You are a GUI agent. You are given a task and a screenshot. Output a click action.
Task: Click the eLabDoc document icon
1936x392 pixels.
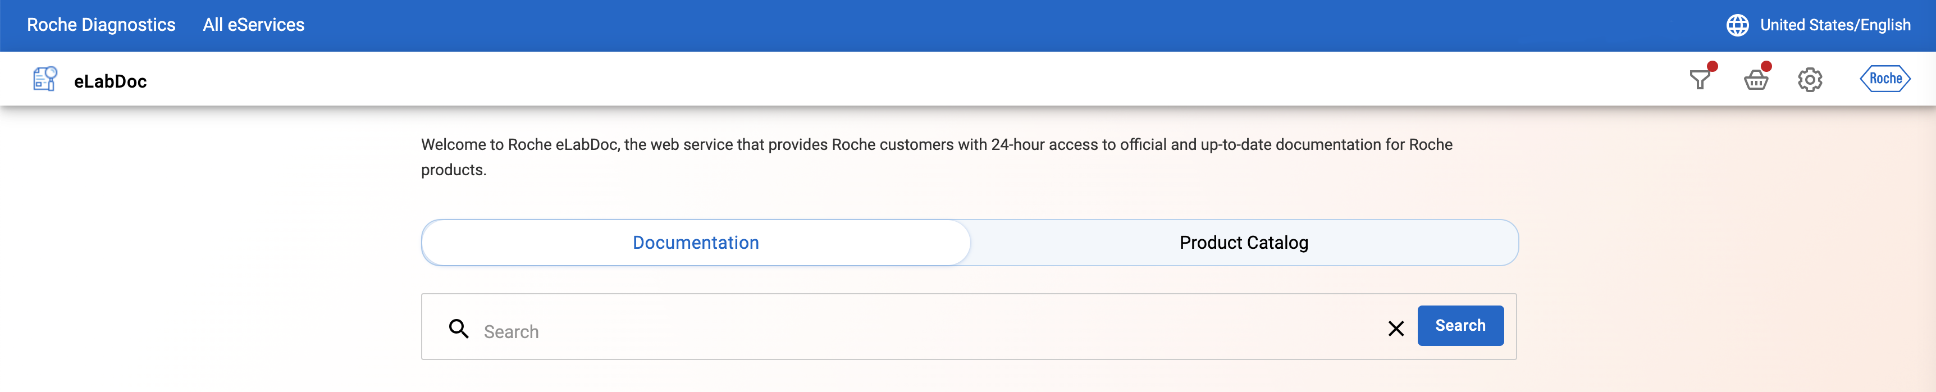coord(45,79)
